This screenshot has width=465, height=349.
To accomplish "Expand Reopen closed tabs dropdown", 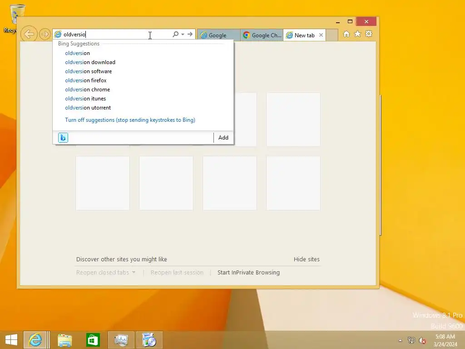I will [x=105, y=273].
